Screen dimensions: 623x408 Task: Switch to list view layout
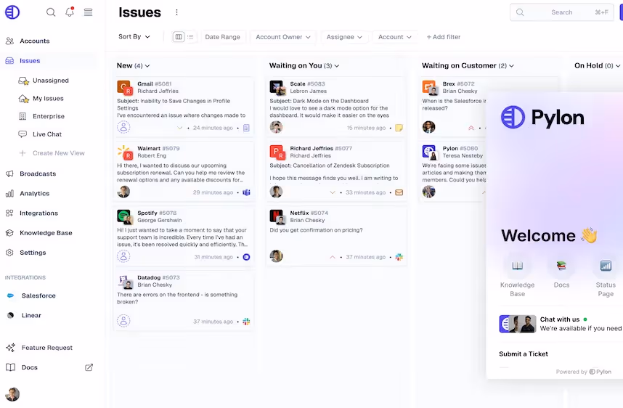(190, 37)
